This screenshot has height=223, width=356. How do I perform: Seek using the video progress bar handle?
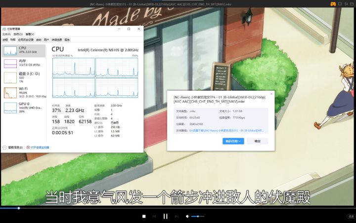(19, 208)
